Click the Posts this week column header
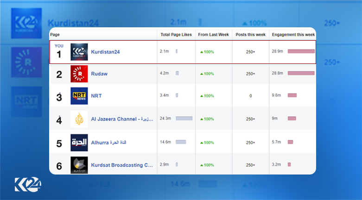Image resolution: width=362 pixels, height=200 pixels. point(250,35)
